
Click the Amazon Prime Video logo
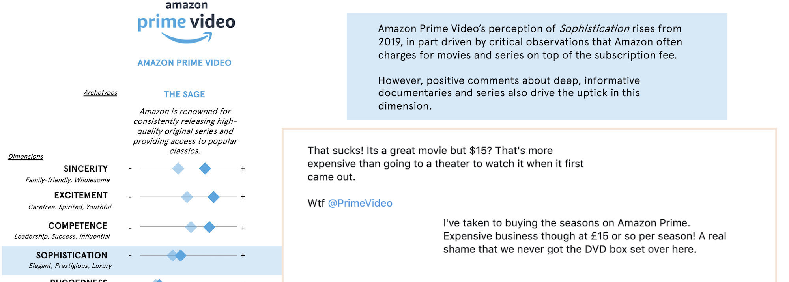(186, 22)
